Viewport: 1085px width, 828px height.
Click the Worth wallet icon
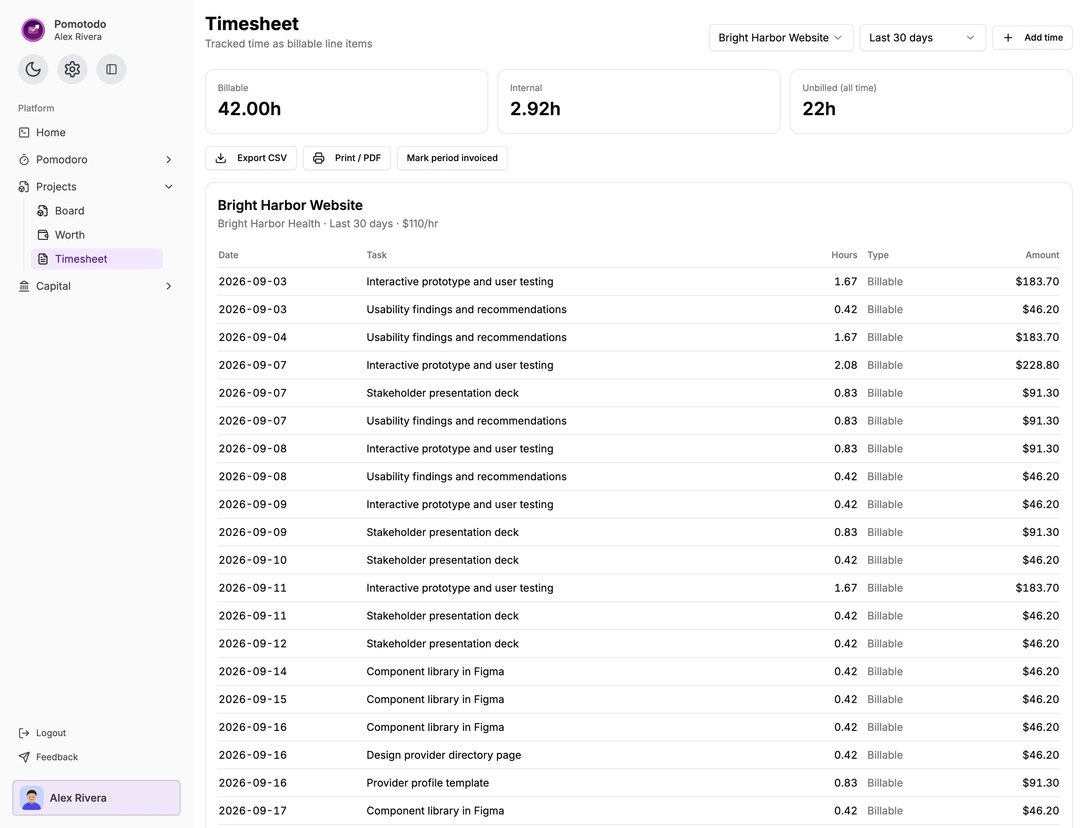click(43, 234)
